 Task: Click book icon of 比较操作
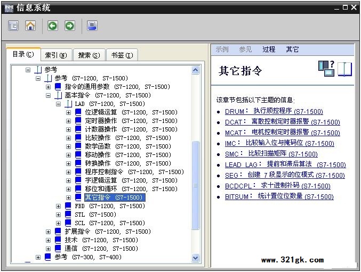(x=78, y=138)
